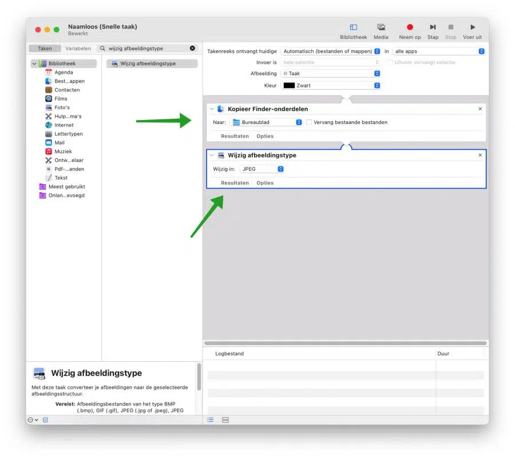Open the action menu circle icon bottom-left
The image size is (515, 459).
click(x=33, y=420)
